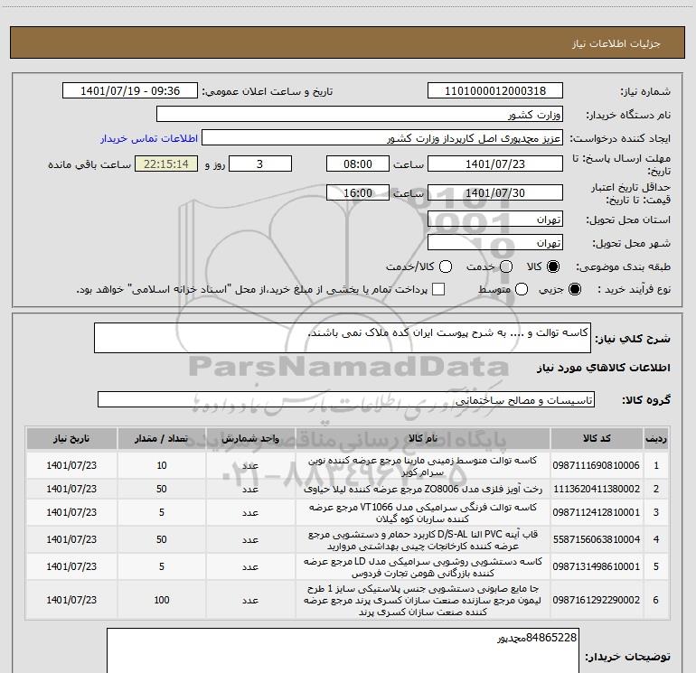The height and width of the screenshot is (673, 696).
Task: Select product code 5587156063810004
Action: (597, 539)
